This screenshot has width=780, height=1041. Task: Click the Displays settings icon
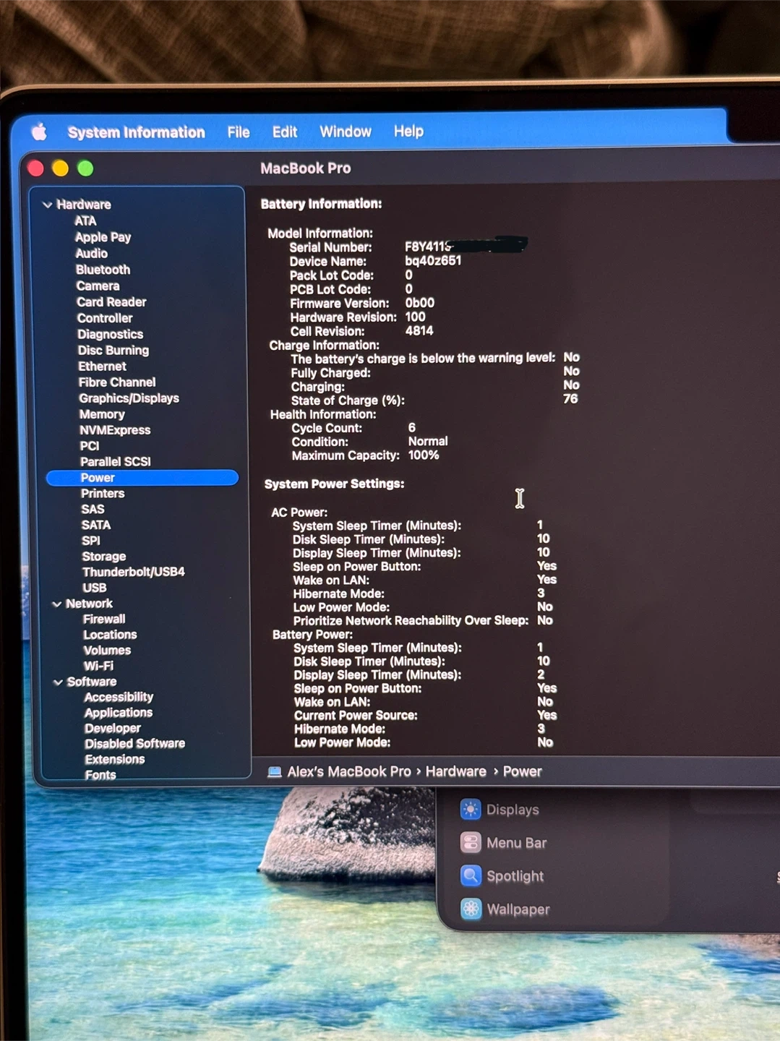470,810
